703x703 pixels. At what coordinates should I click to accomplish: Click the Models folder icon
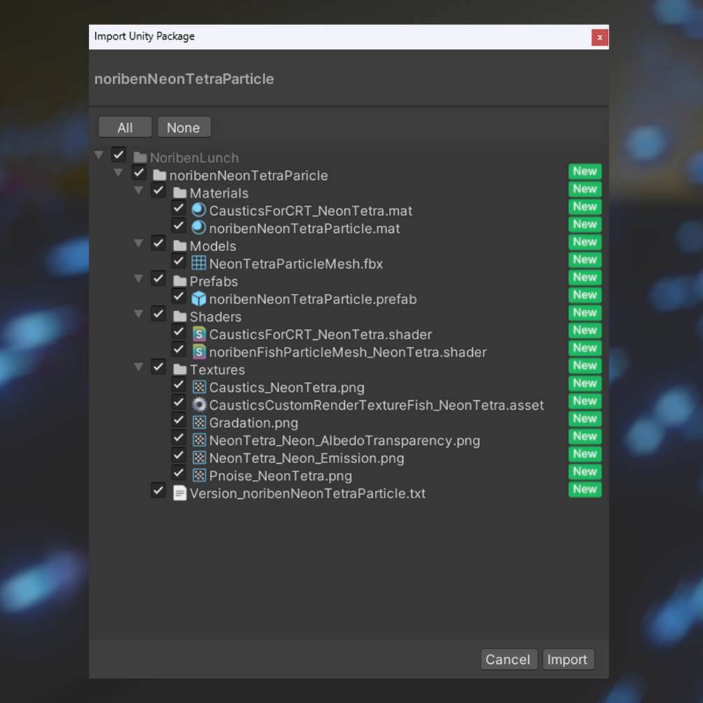tap(180, 246)
